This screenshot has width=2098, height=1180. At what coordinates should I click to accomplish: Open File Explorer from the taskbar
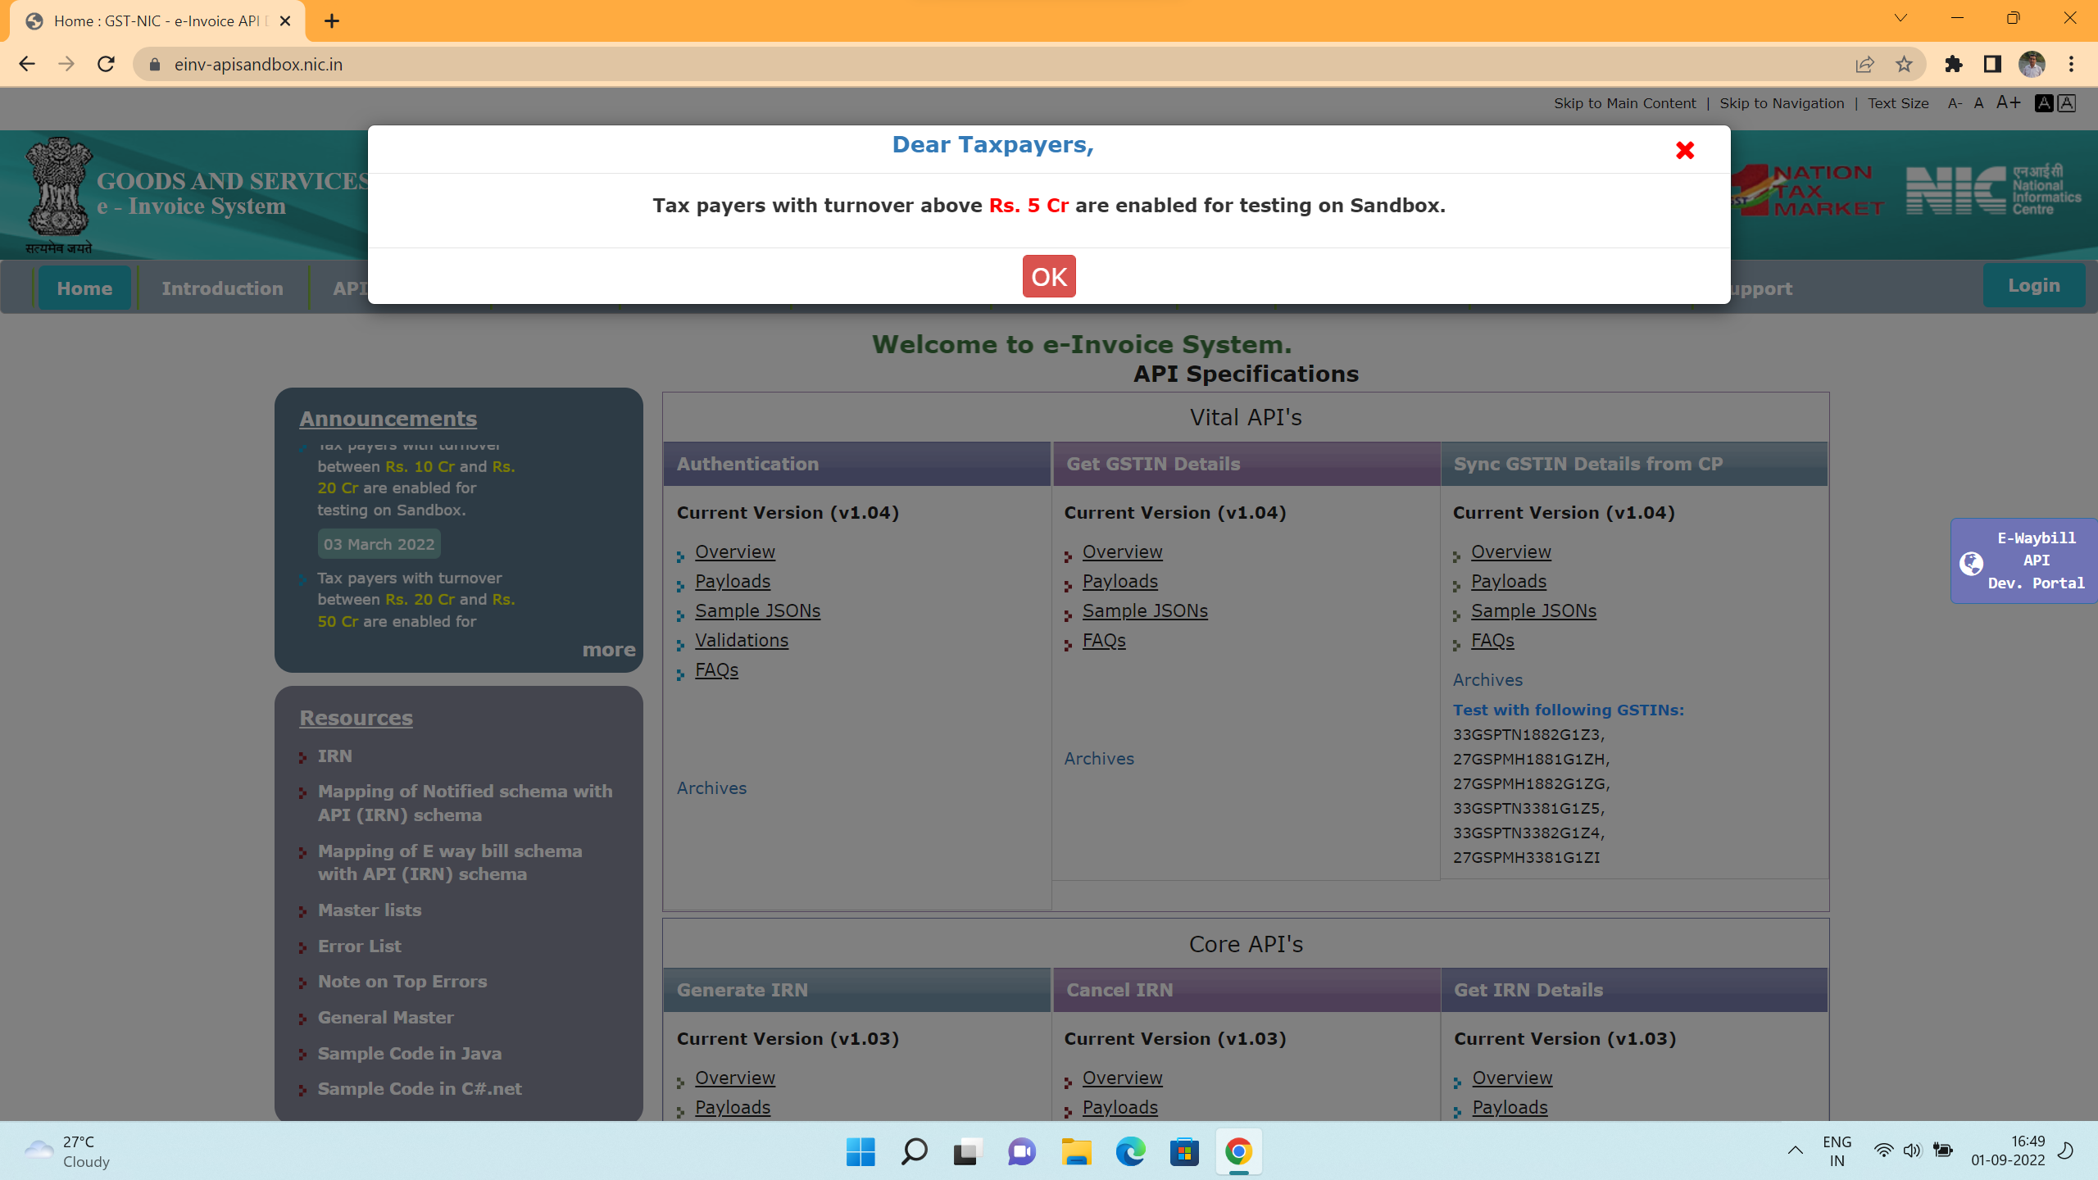[1076, 1152]
